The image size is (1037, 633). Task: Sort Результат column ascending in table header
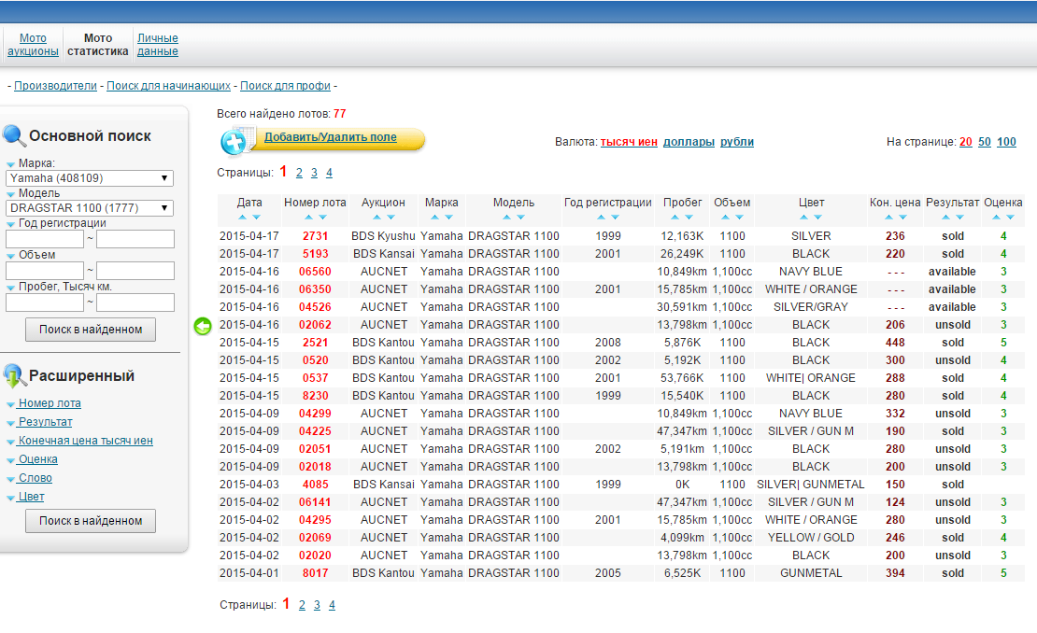(945, 218)
